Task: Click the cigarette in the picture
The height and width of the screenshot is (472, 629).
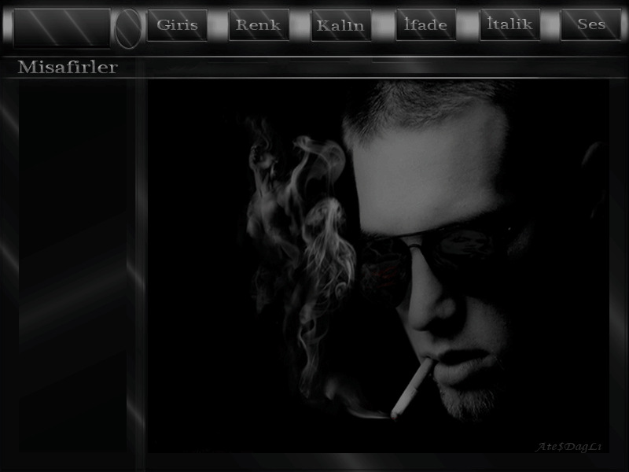Action: 410,389
